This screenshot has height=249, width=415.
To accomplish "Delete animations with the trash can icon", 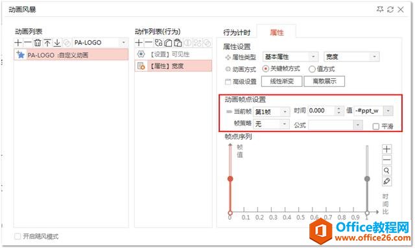I will click(x=38, y=43).
